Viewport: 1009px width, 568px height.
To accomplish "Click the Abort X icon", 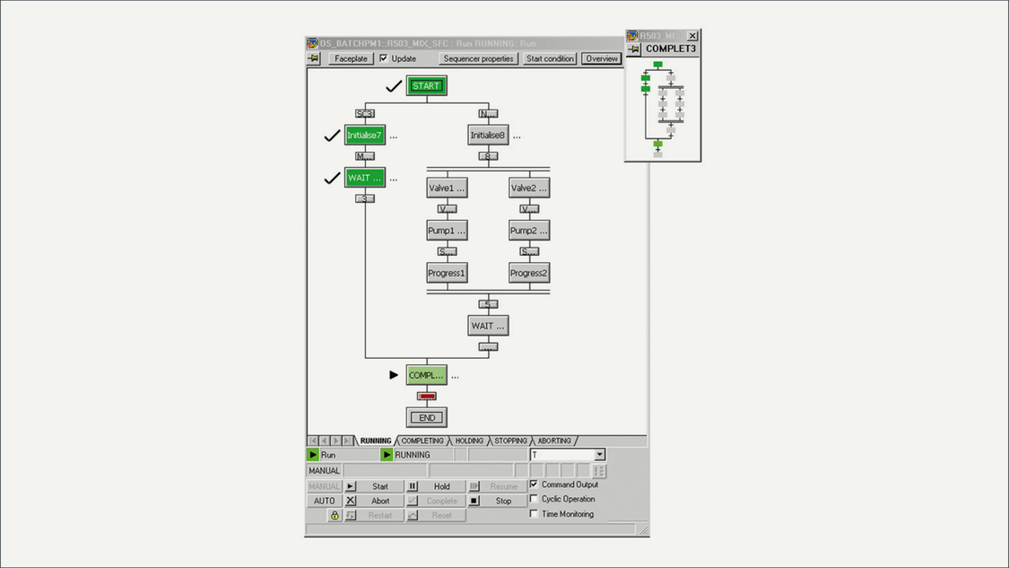I will click(351, 501).
